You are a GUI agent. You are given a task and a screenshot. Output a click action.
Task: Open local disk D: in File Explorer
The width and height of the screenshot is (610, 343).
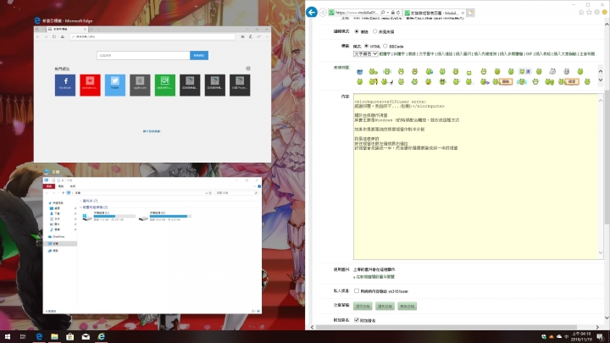coord(165,216)
